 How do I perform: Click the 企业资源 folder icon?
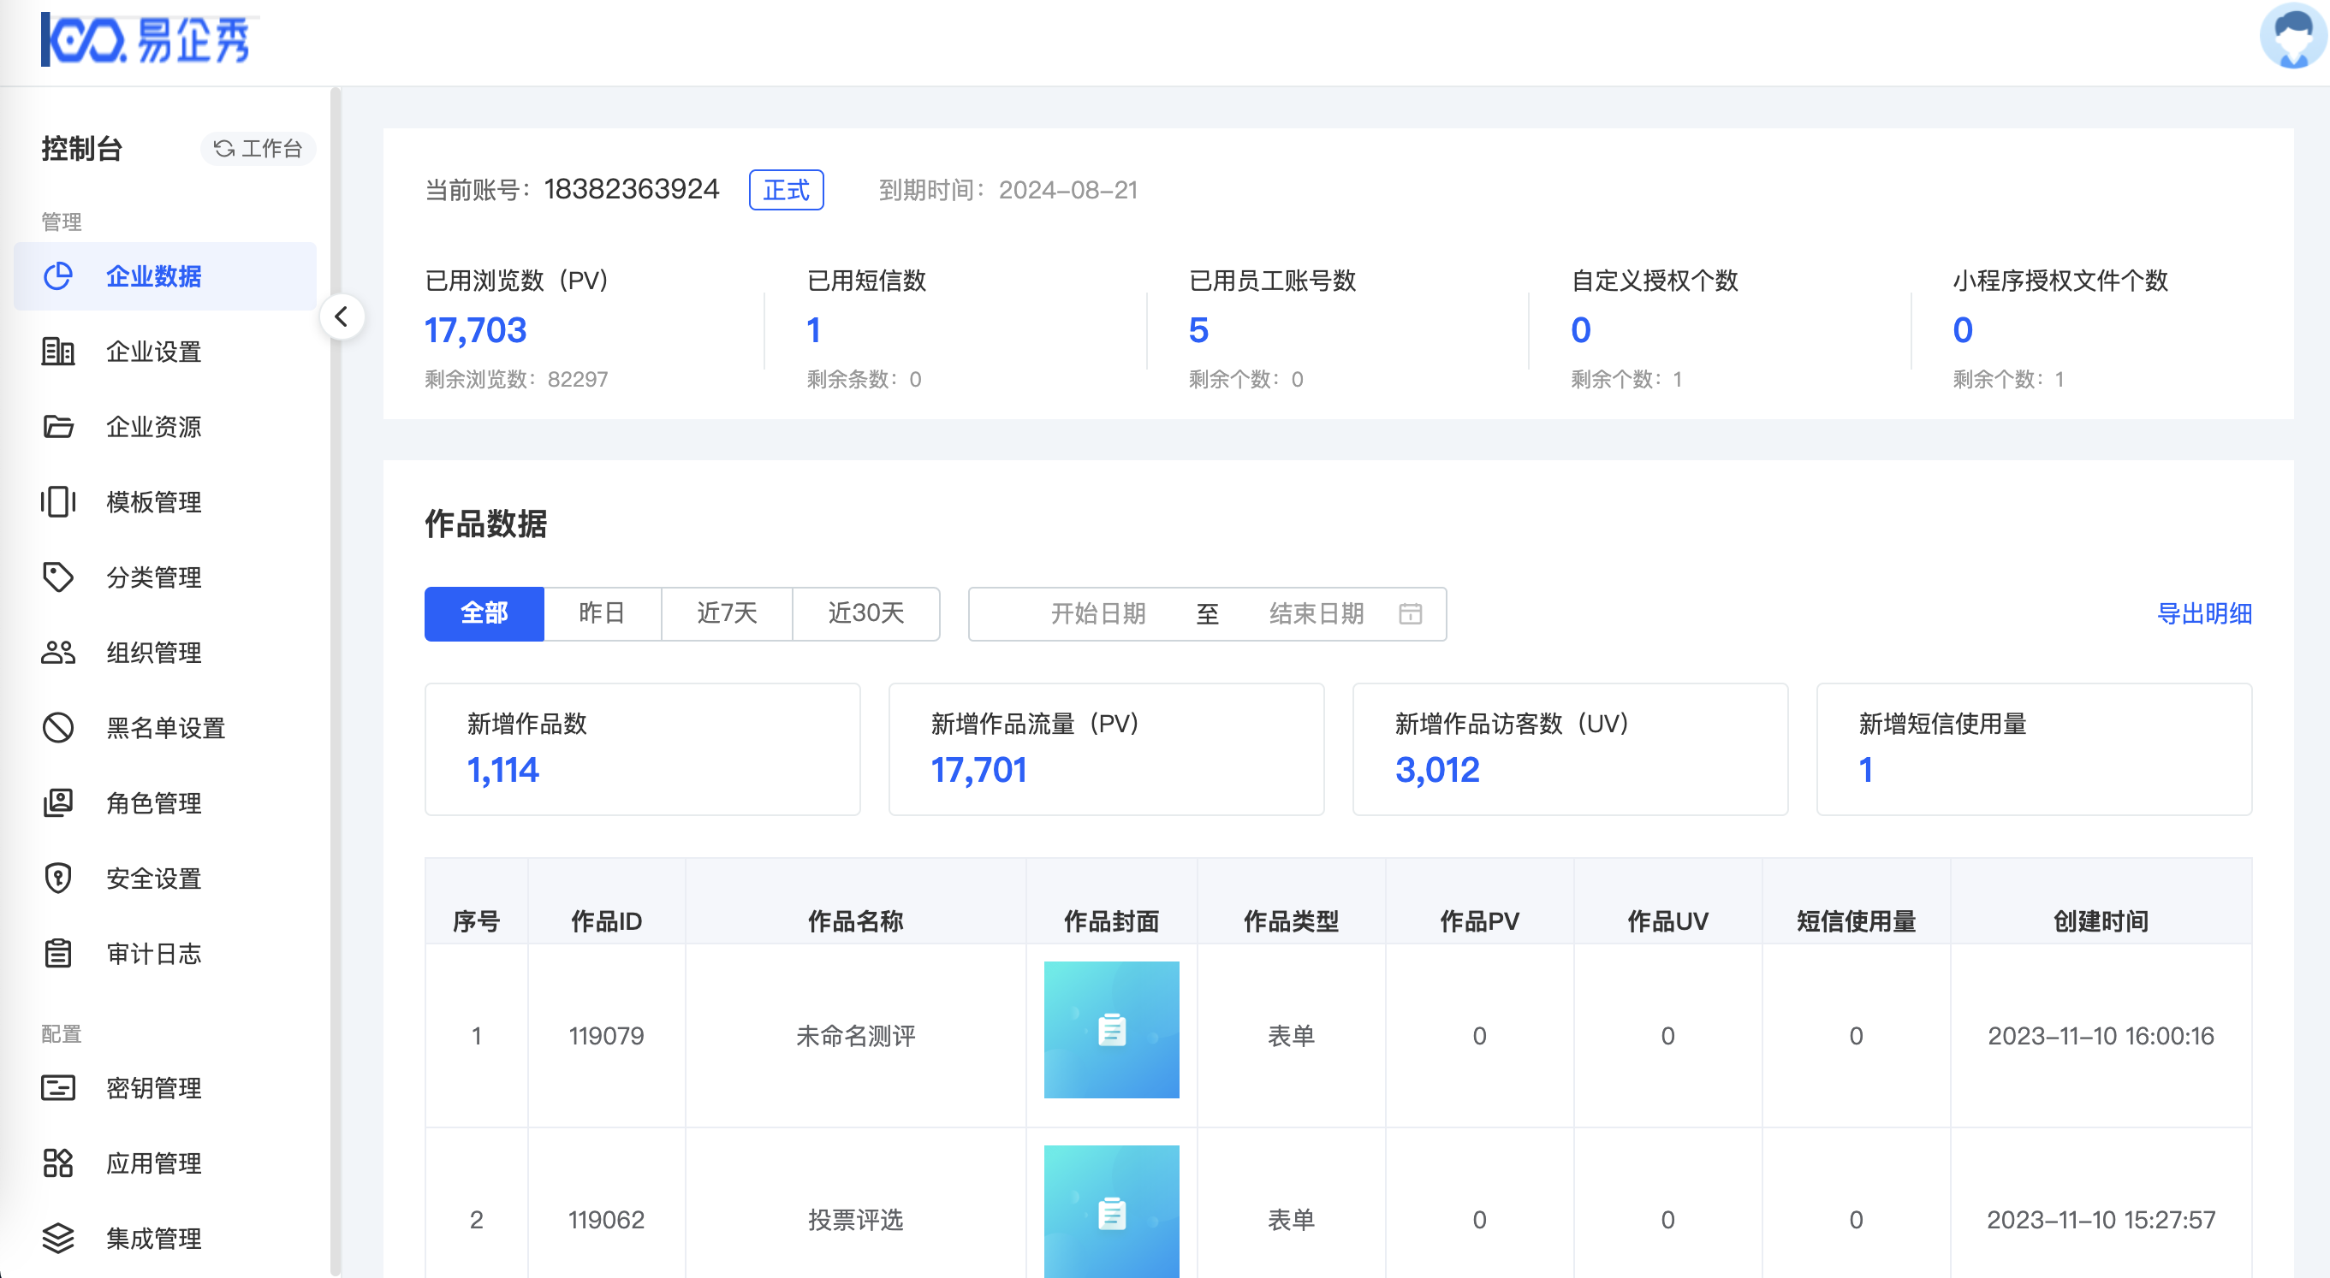58,427
